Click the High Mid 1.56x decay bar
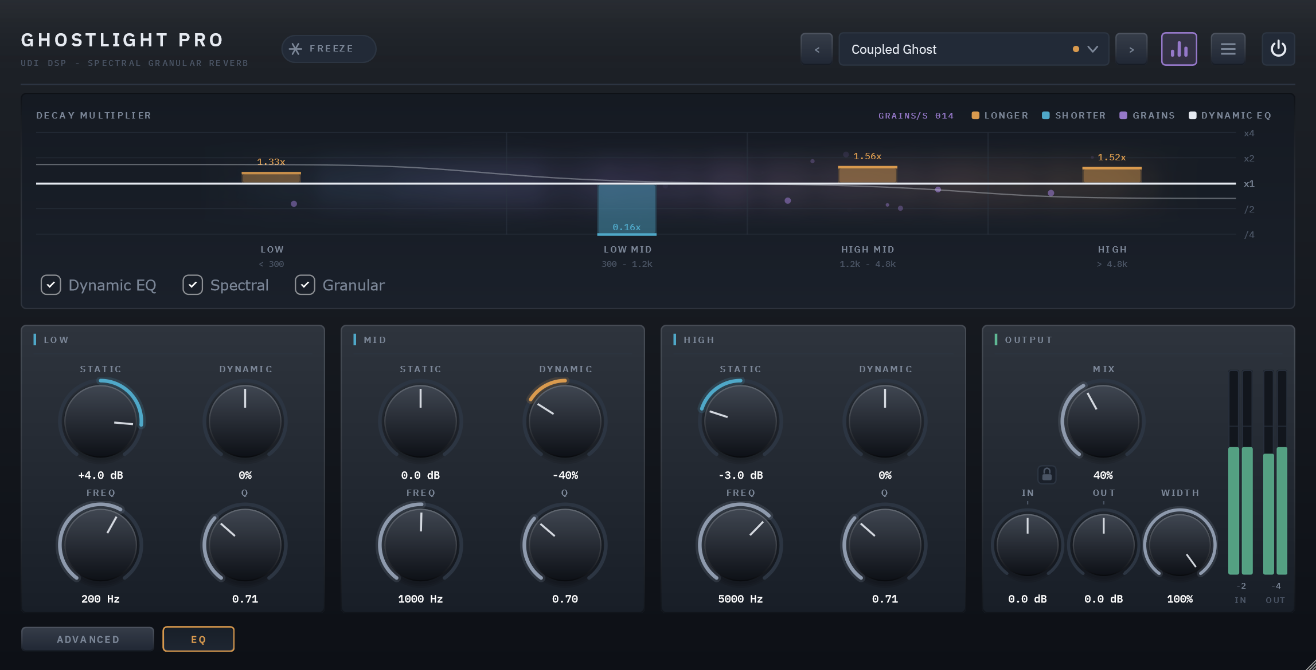This screenshot has width=1316, height=670. 868,175
